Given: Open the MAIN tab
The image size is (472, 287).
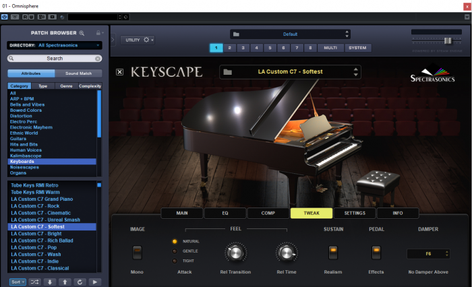Looking at the screenshot, I should [182, 213].
